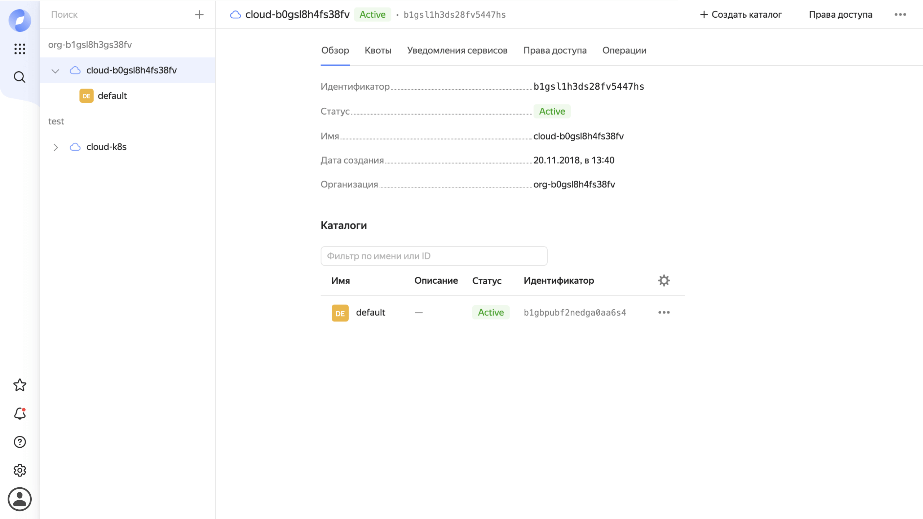
Task: Click the gear settings icon in catalogs table
Action: click(x=664, y=281)
